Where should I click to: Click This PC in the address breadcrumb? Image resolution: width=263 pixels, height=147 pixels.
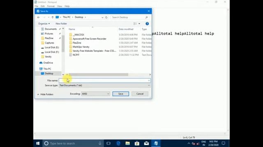[x=67, y=17]
